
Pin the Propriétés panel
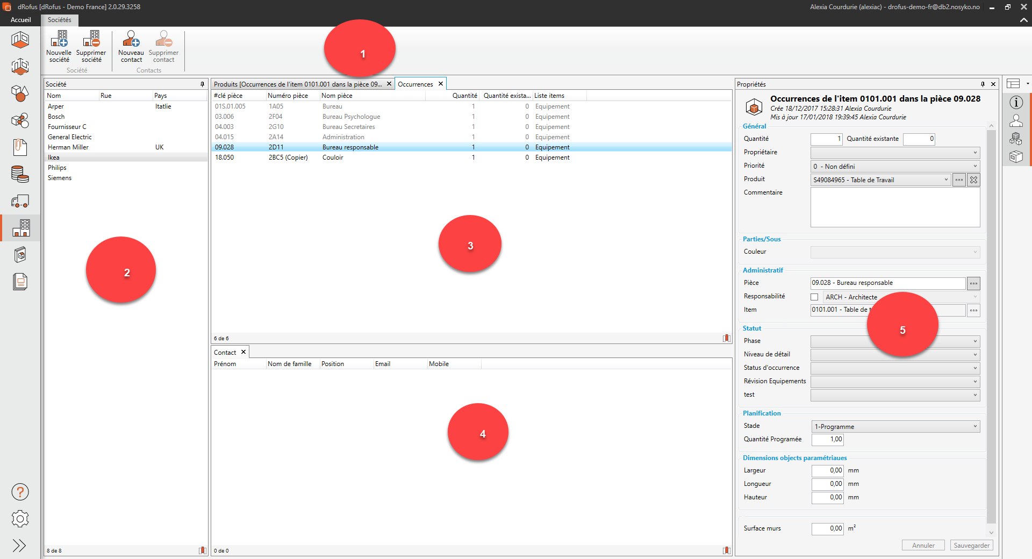983,84
